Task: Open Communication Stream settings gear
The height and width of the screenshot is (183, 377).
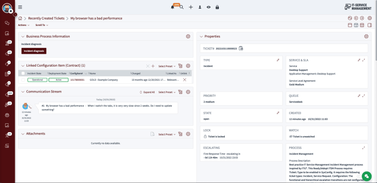Action: click(188, 92)
